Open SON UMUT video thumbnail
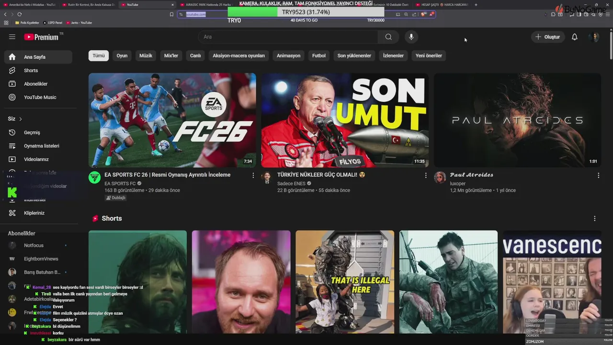 tap(345, 120)
